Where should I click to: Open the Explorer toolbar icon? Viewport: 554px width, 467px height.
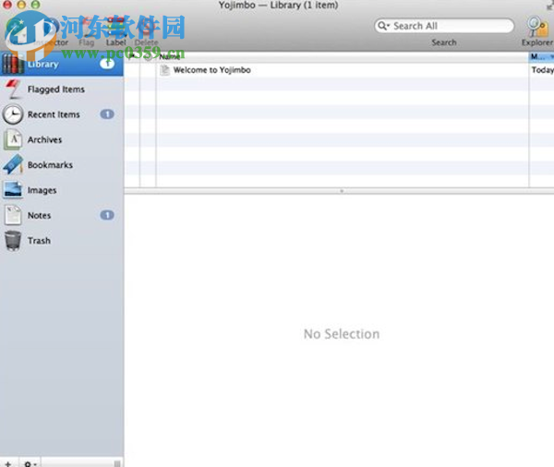[x=537, y=31]
